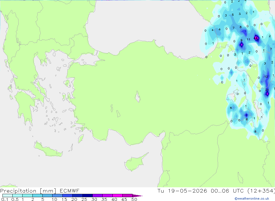The image size is (275, 201).
Task: Click the '00..06 UTC' time range text
Action: [228, 191]
